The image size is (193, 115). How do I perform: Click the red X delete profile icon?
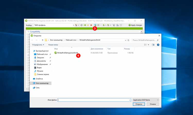click(91, 25)
